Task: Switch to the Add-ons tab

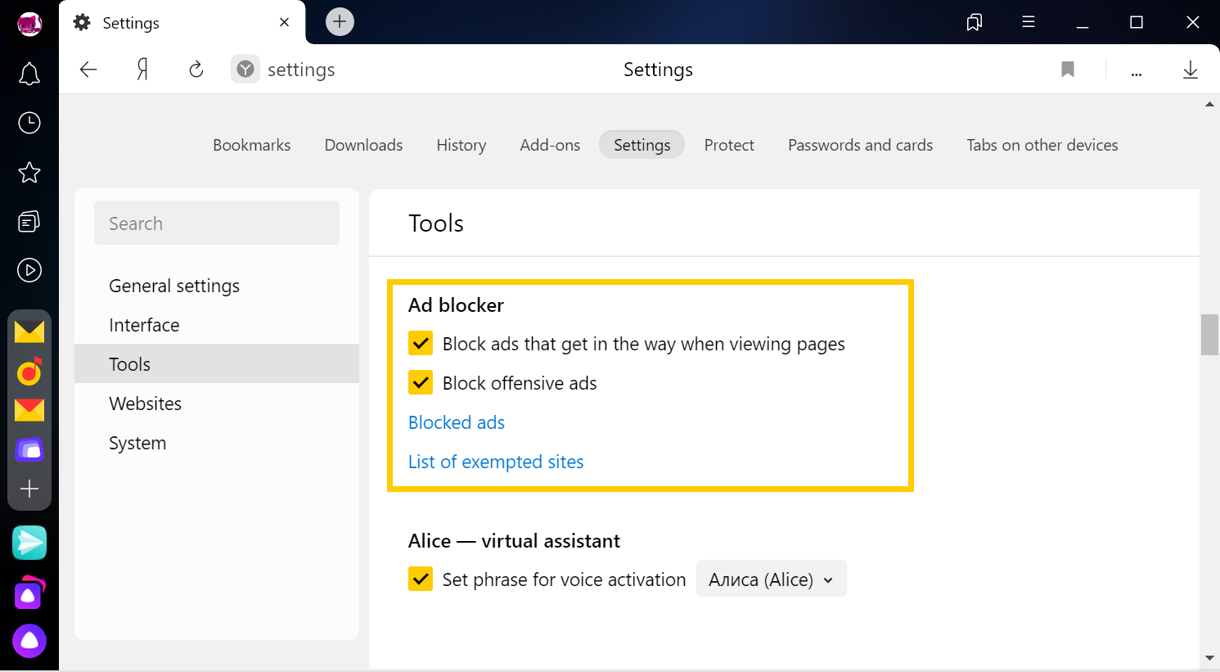Action: (550, 145)
